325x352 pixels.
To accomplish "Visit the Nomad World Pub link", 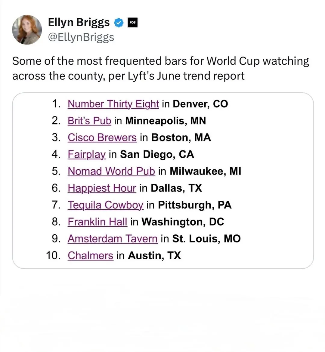I will [x=111, y=171].
